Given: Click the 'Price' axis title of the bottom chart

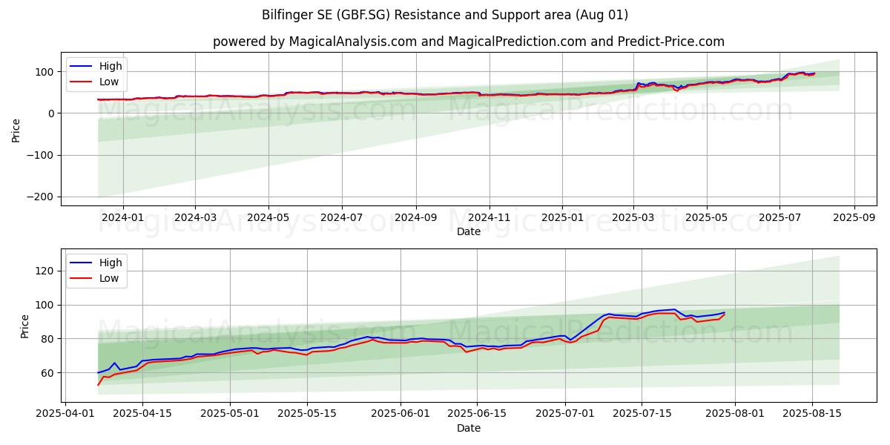Looking at the screenshot, I should tap(24, 326).
